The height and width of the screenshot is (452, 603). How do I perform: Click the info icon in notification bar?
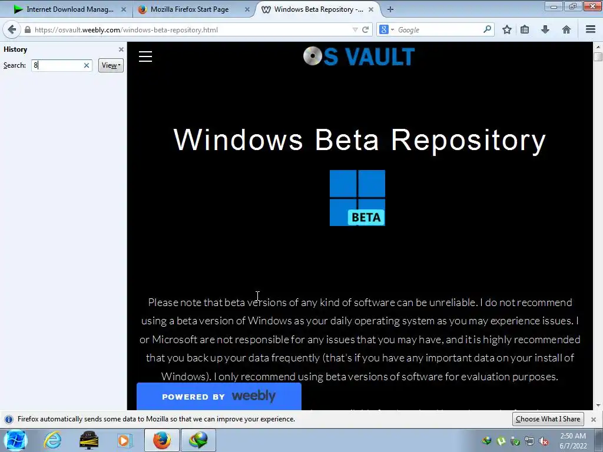[9, 419]
